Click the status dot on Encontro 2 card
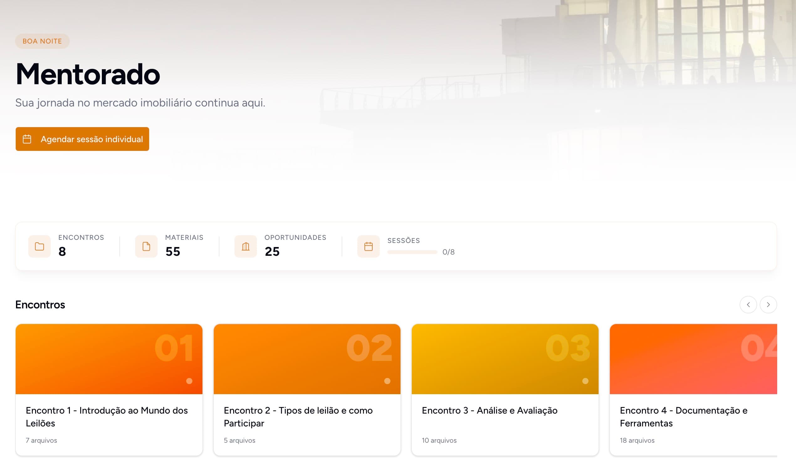Image resolution: width=796 pixels, height=469 pixels. click(387, 381)
